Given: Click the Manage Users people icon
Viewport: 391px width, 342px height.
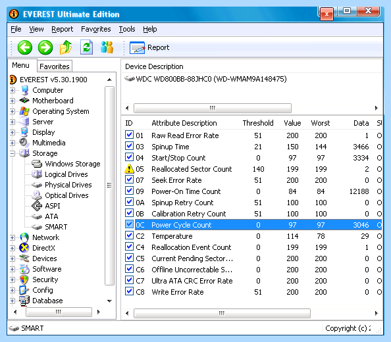Looking at the screenshot, I should point(107,47).
